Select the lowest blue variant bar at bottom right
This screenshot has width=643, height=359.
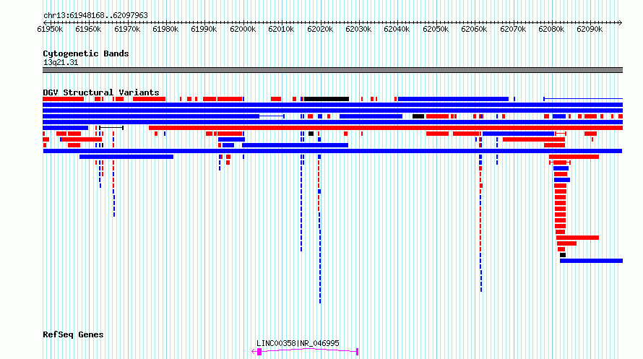point(591,261)
